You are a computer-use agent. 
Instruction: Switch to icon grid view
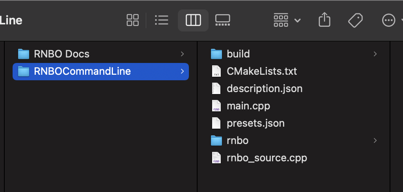coord(133,20)
